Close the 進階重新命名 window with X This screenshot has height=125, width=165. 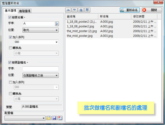158,2
